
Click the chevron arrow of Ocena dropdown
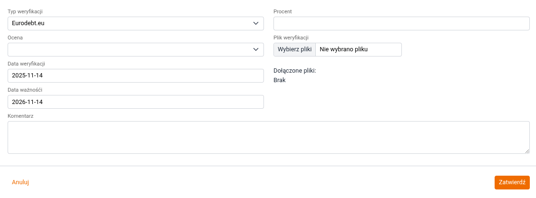[256, 49]
